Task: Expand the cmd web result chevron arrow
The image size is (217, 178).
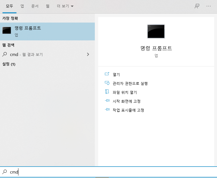Action: [88, 54]
